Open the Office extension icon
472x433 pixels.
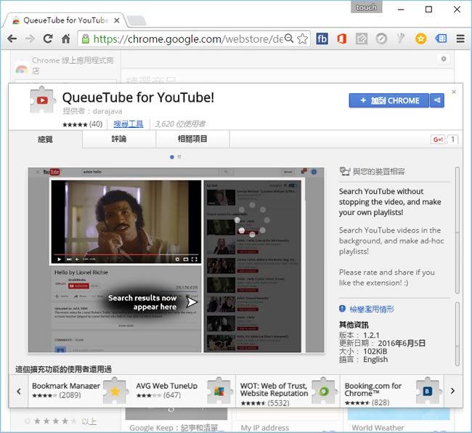point(342,39)
